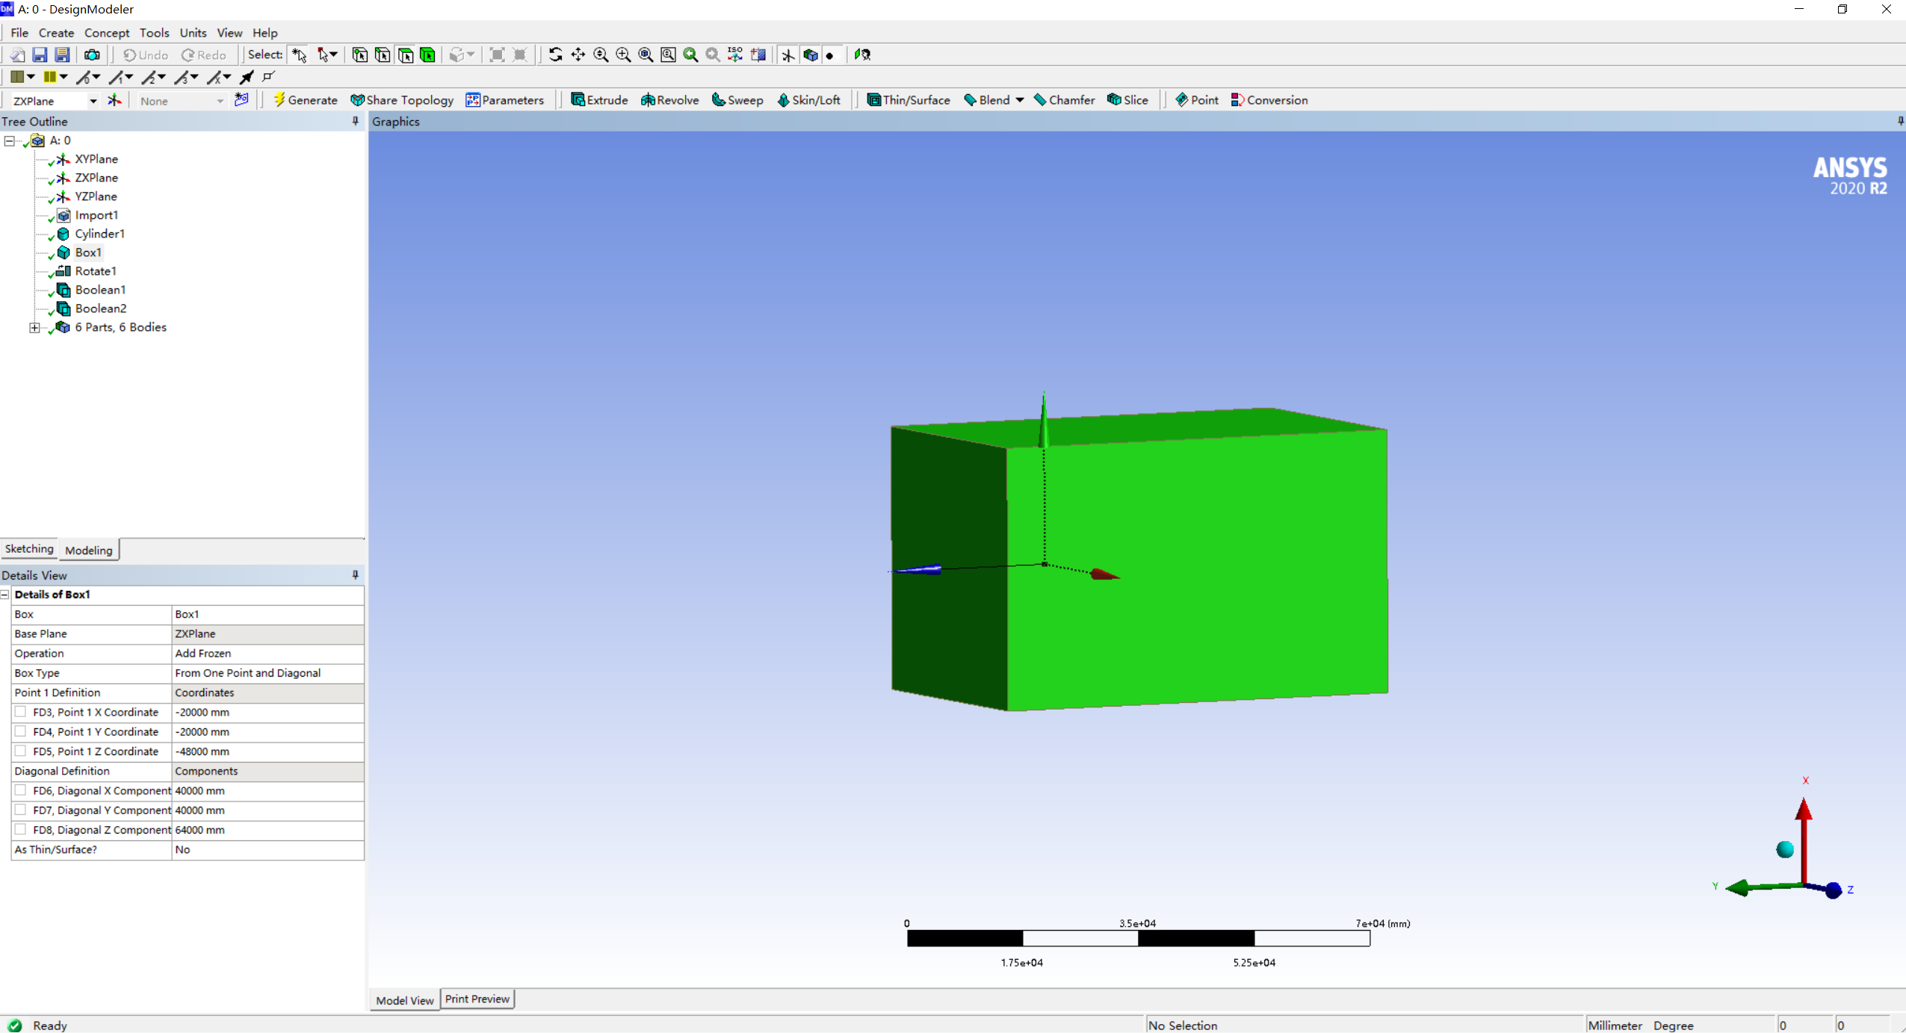Select the Rotate view tool
The height and width of the screenshot is (1033, 1906).
(555, 55)
